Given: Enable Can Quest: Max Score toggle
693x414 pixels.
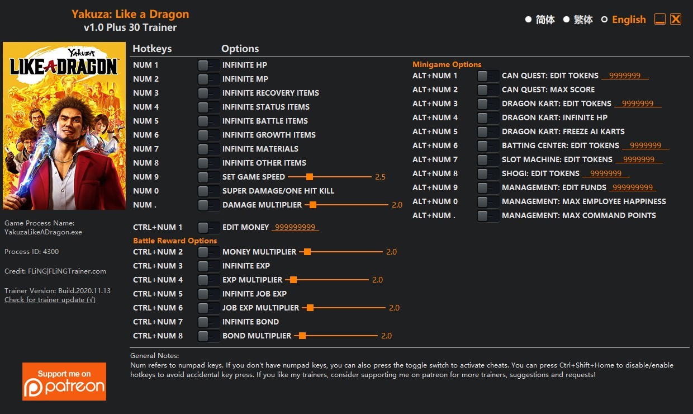Looking at the screenshot, I should pos(488,90).
